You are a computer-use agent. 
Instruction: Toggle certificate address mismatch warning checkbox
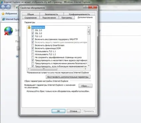click(x=33, y=60)
